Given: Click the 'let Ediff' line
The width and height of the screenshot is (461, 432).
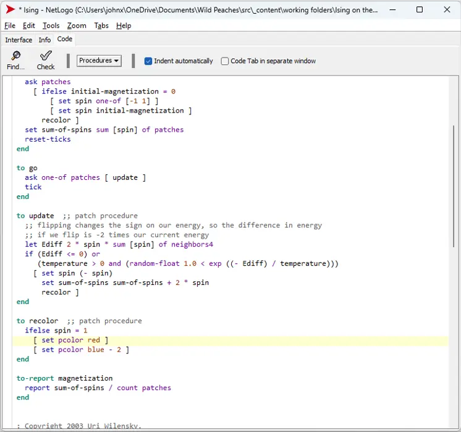Looking at the screenshot, I should 119,244.
